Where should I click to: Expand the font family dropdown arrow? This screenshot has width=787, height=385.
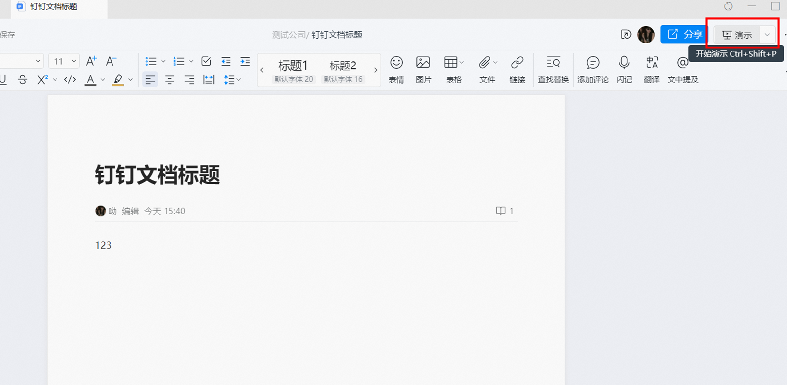tap(38, 61)
